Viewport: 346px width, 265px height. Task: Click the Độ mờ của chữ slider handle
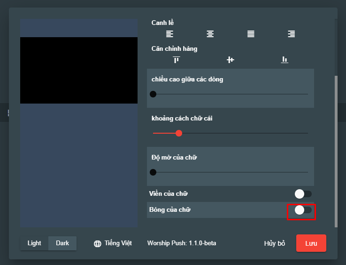point(153,172)
